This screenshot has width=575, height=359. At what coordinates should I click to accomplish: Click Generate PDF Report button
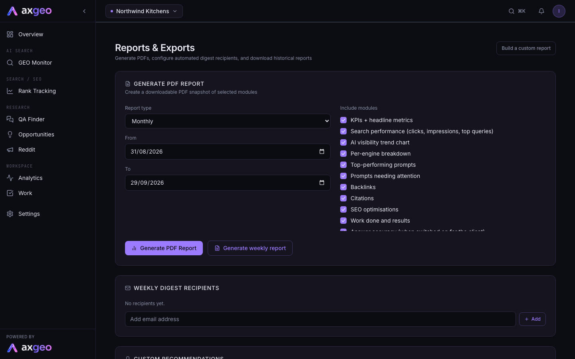pyautogui.click(x=164, y=248)
